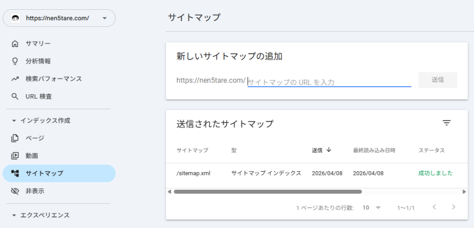This screenshot has height=228, width=474.
Task: Click the Summary home icon
Action: (15, 44)
